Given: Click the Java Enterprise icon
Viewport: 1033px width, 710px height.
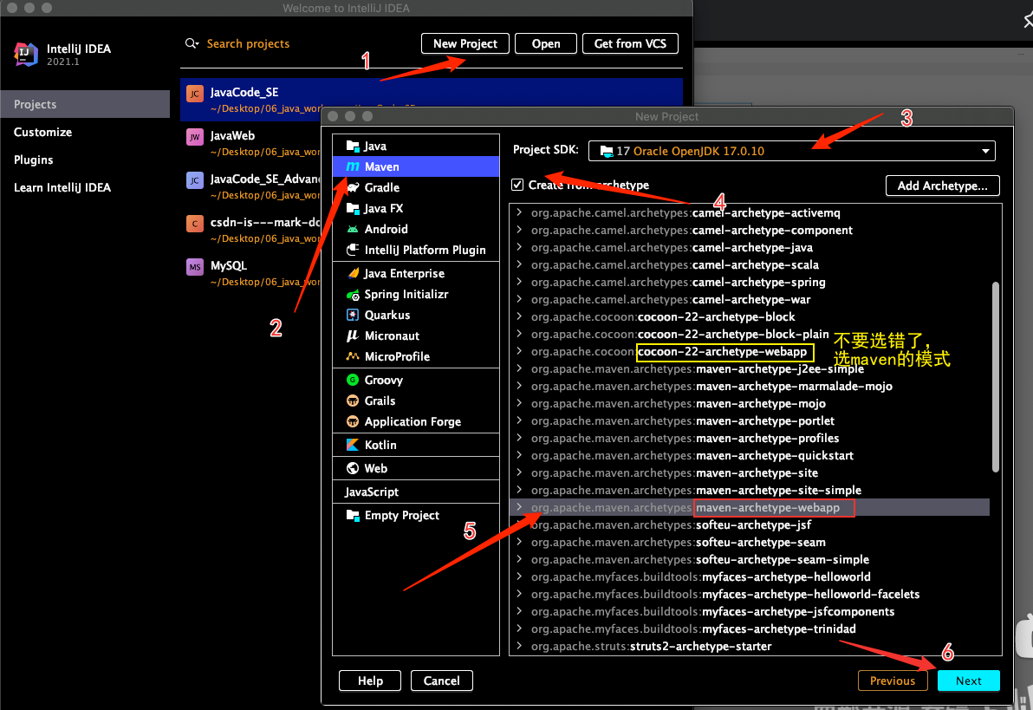Looking at the screenshot, I should click(x=353, y=273).
